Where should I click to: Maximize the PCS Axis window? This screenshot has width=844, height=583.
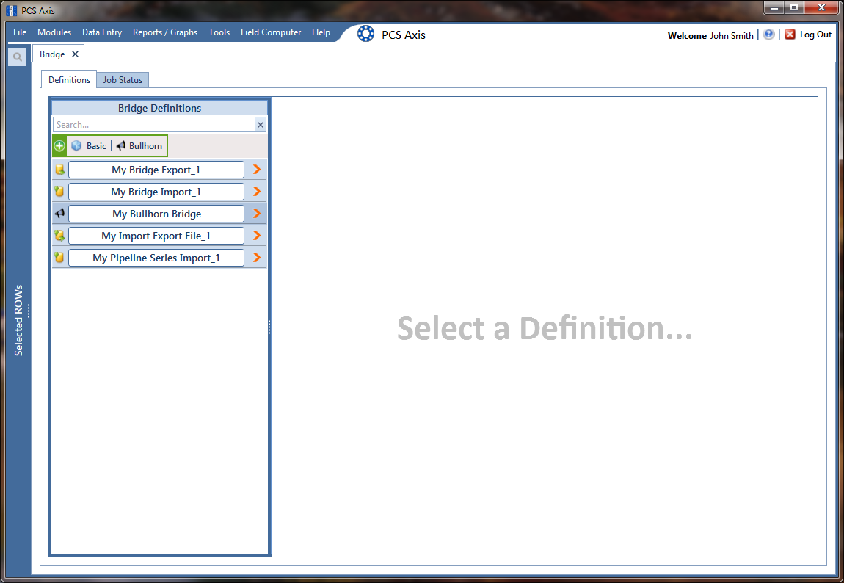coord(794,7)
